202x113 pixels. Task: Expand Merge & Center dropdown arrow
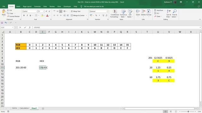pyautogui.click(x=86, y=15)
